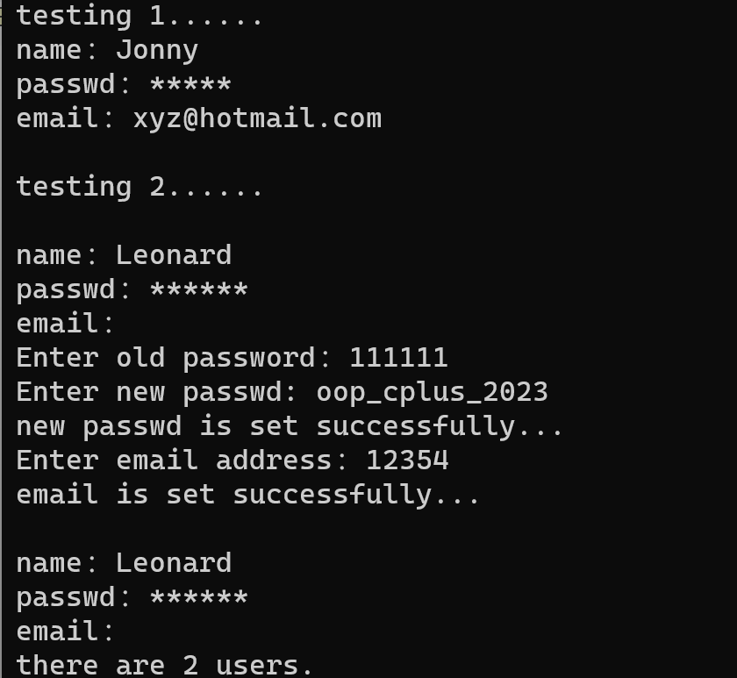
Task: Click the empty 'email:' line above 'there are 2 users'
Action: point(66,632)
